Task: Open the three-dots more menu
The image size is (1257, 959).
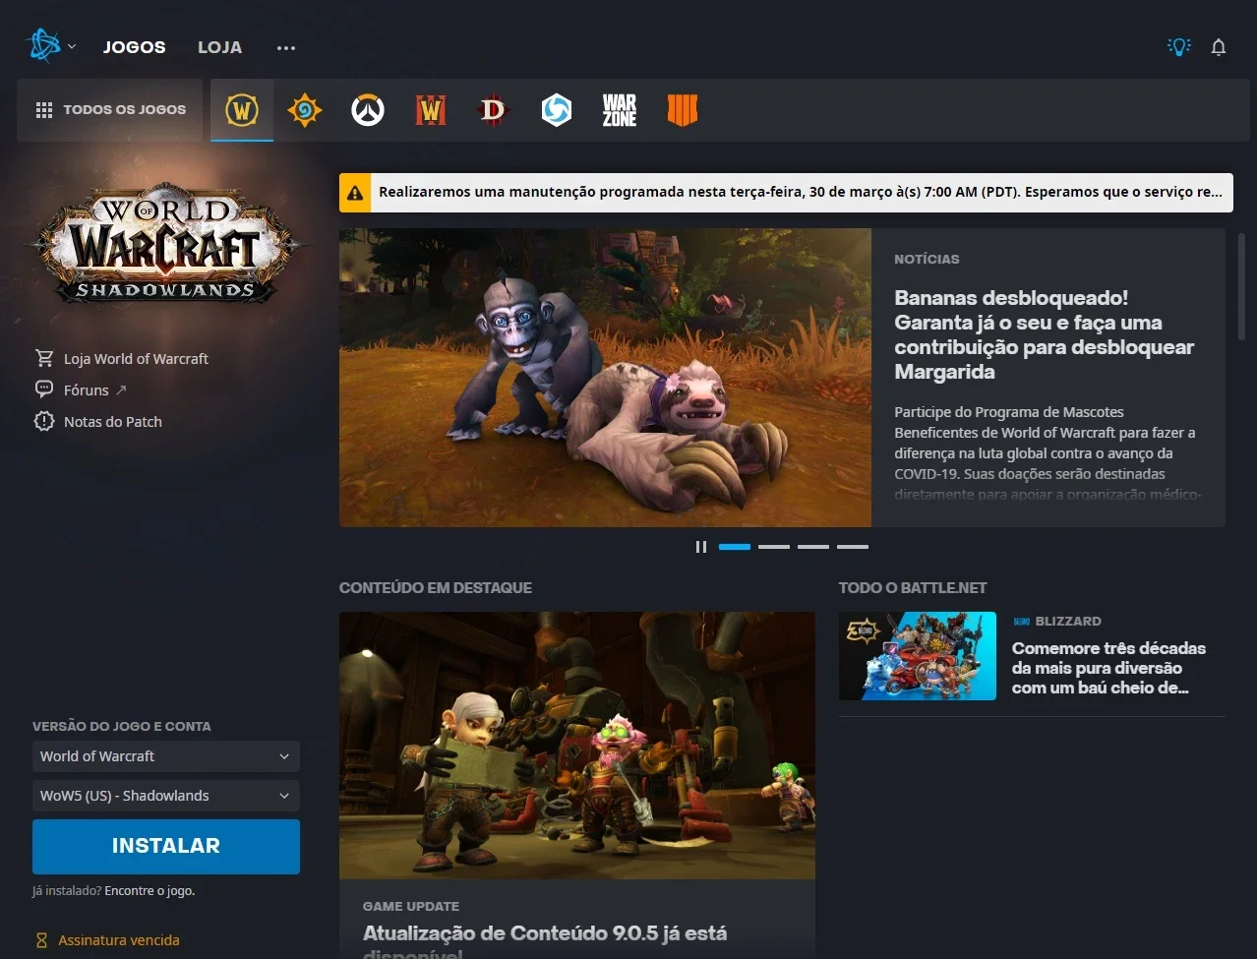Action: [x=286, y=47]
